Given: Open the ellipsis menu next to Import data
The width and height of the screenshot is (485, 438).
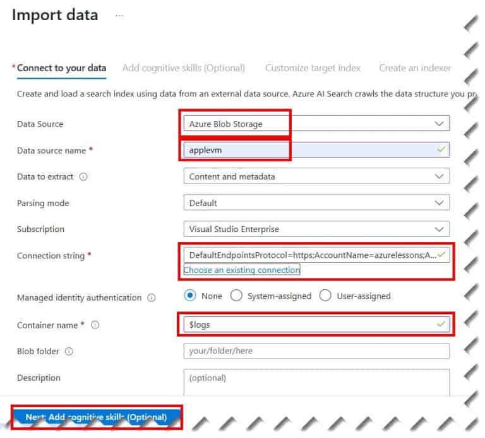Looking at the screenshot, I should point(119,16).
